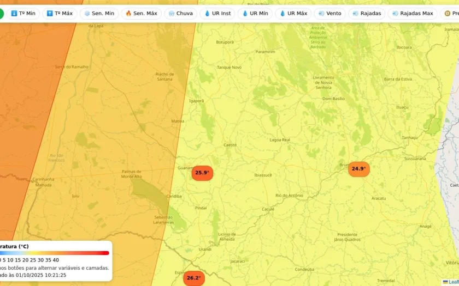Click the snowflake icon on Sen. Min
Screen dimensions: 459x286
[87, 13]
